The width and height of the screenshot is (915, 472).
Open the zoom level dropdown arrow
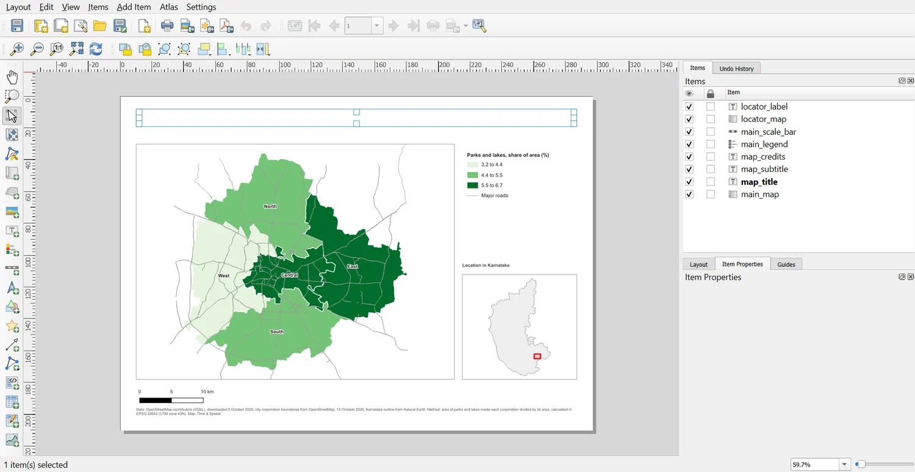point(845,465)
